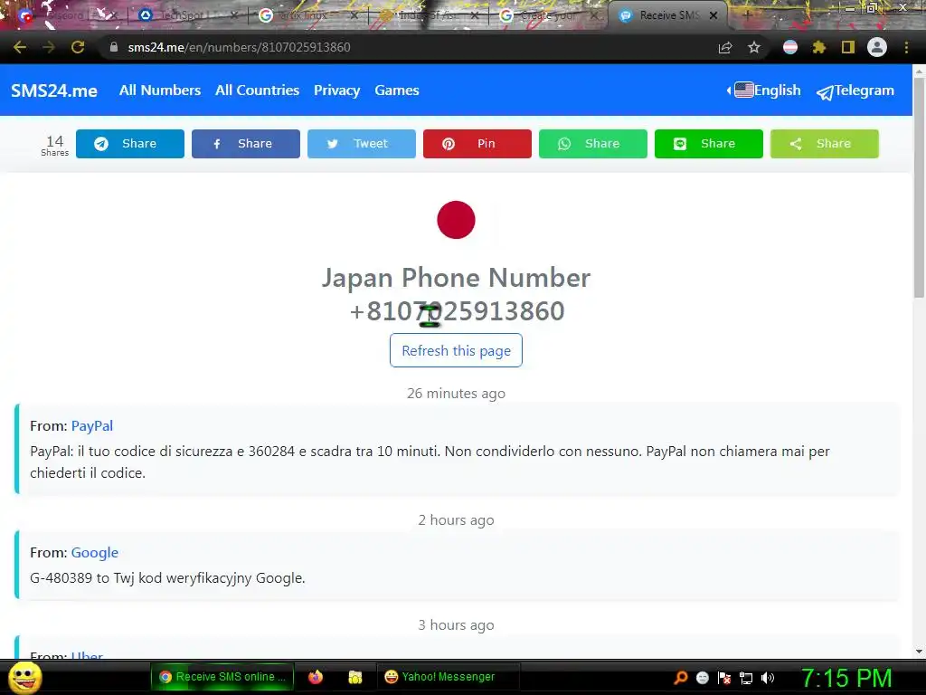Launch Firefox from the taskbar

coord(316,677)
